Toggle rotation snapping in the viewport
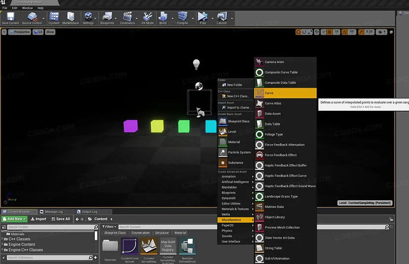The width and height of the screenshot is (409, 264). [344, 32]
